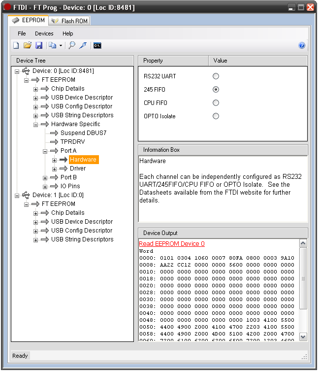Select the IO Pins tree item

(70, 186)
